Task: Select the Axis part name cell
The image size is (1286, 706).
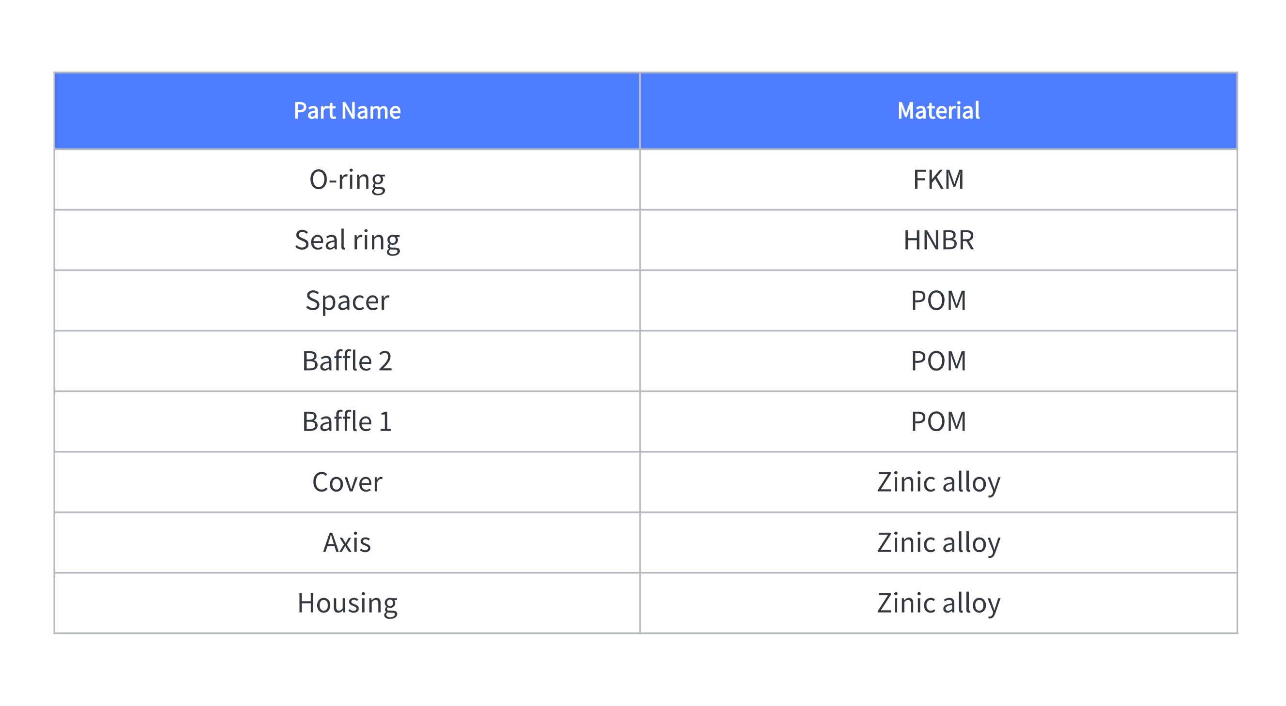Action: pos(347,542)
